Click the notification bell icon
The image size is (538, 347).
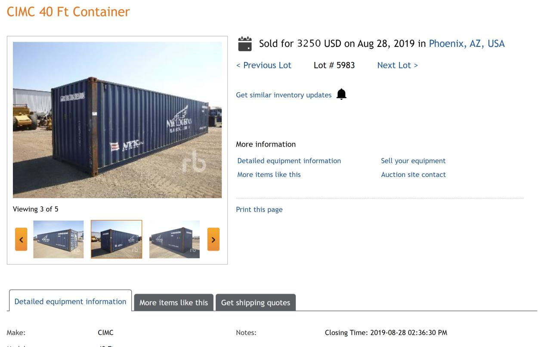[x=341, y=94]
